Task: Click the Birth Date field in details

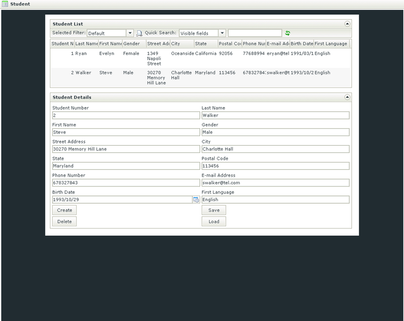Action: pos(122,199)
